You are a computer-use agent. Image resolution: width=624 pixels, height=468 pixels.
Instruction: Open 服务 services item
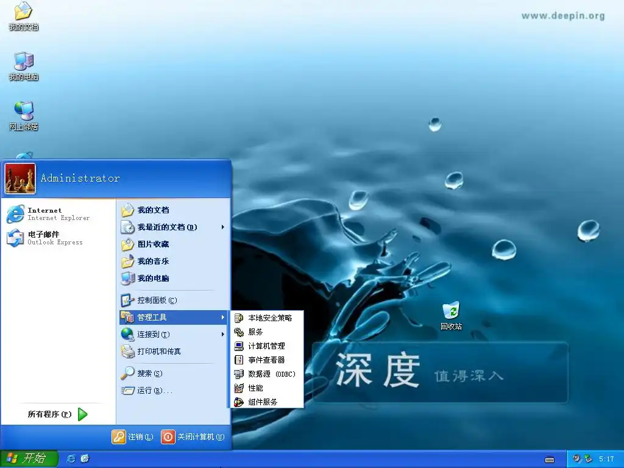[x=267, y=332]
